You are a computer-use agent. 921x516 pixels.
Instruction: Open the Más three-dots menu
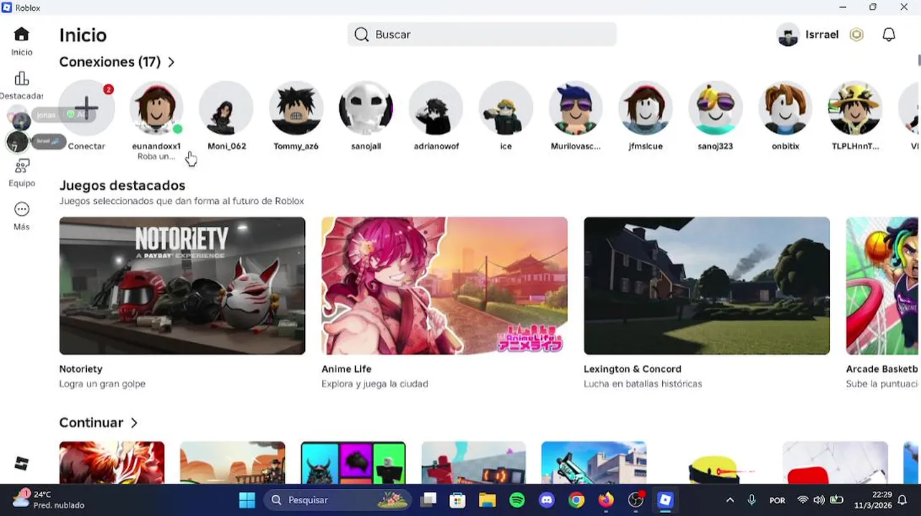click(22, 209)
